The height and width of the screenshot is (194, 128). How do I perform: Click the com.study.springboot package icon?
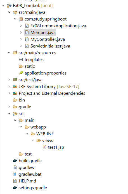pos(21,19)
